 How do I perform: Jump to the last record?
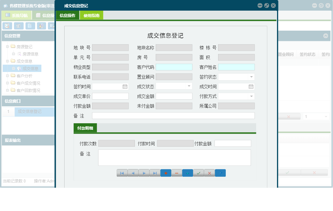(155, 173)
